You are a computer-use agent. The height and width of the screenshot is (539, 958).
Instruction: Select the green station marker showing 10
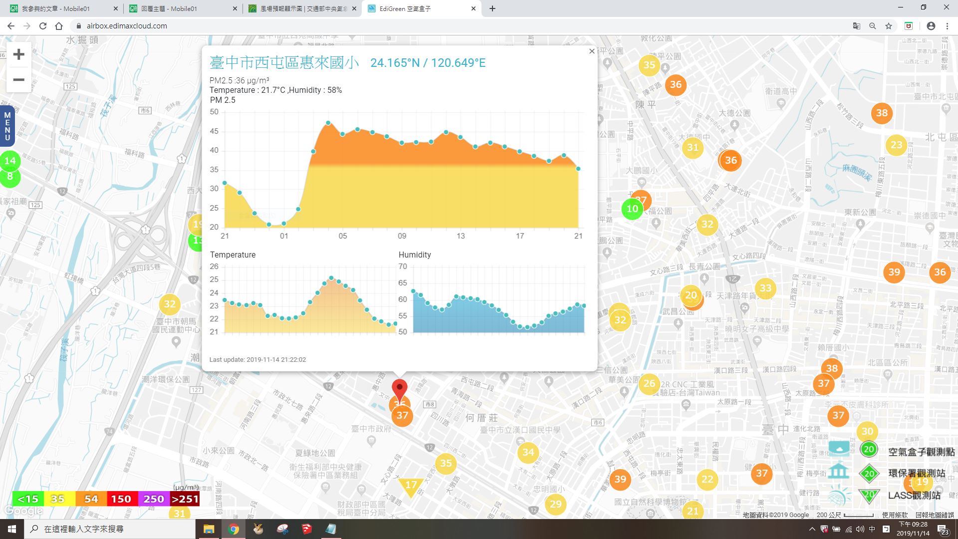click(632, 209)
